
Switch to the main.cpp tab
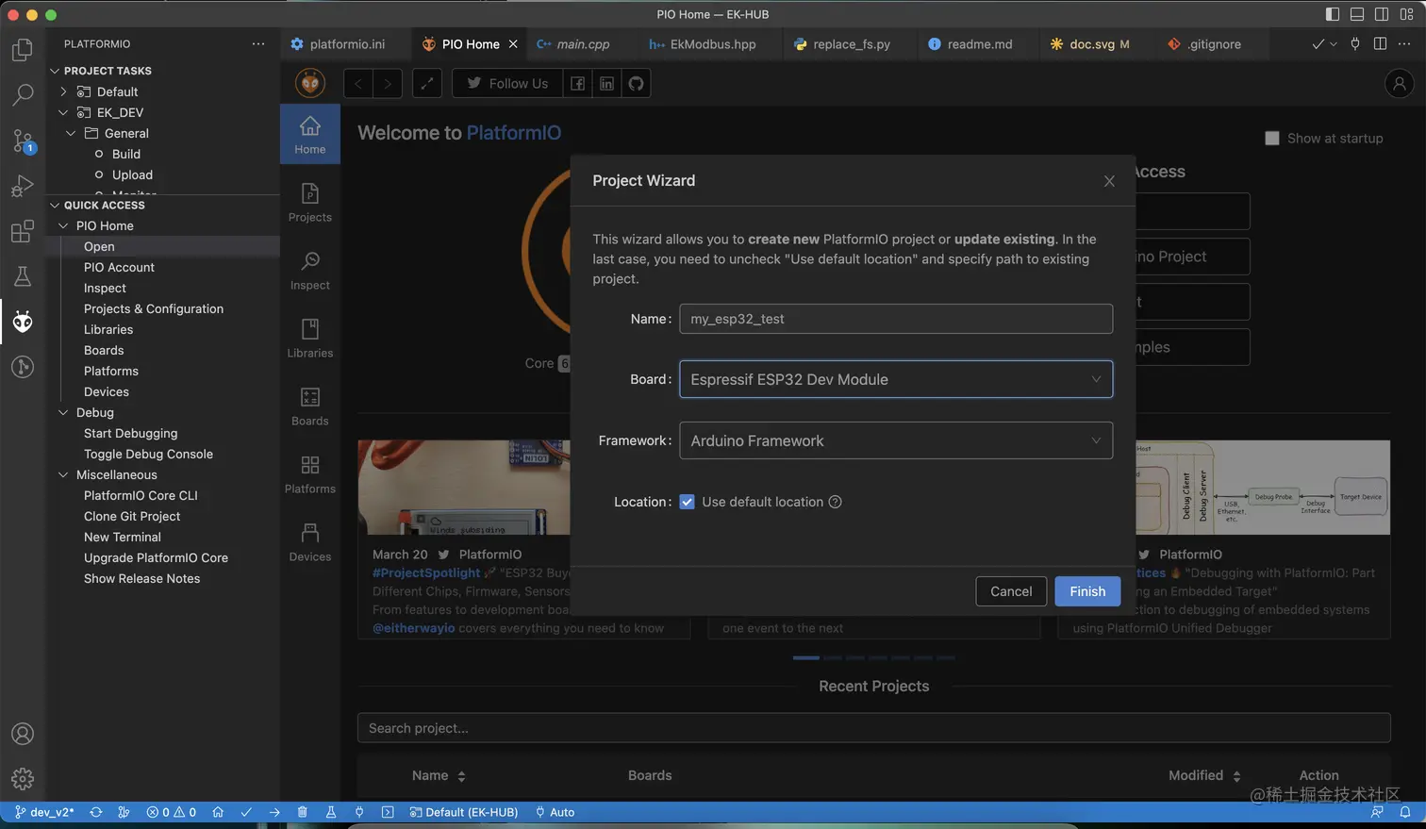click(x=582, y=44)
